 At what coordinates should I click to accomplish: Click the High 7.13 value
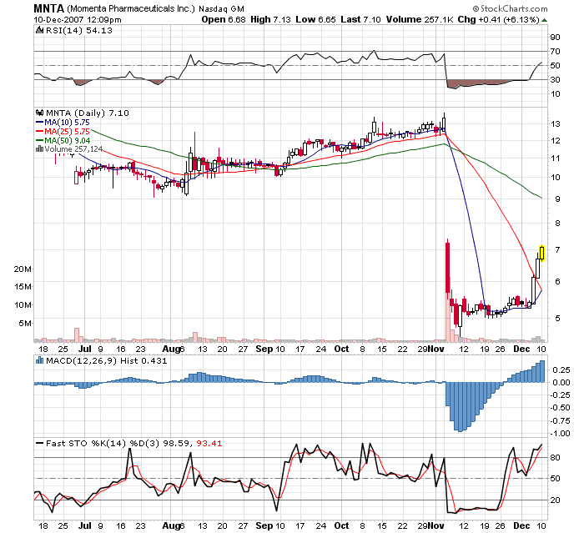click(x=270, y=20)
